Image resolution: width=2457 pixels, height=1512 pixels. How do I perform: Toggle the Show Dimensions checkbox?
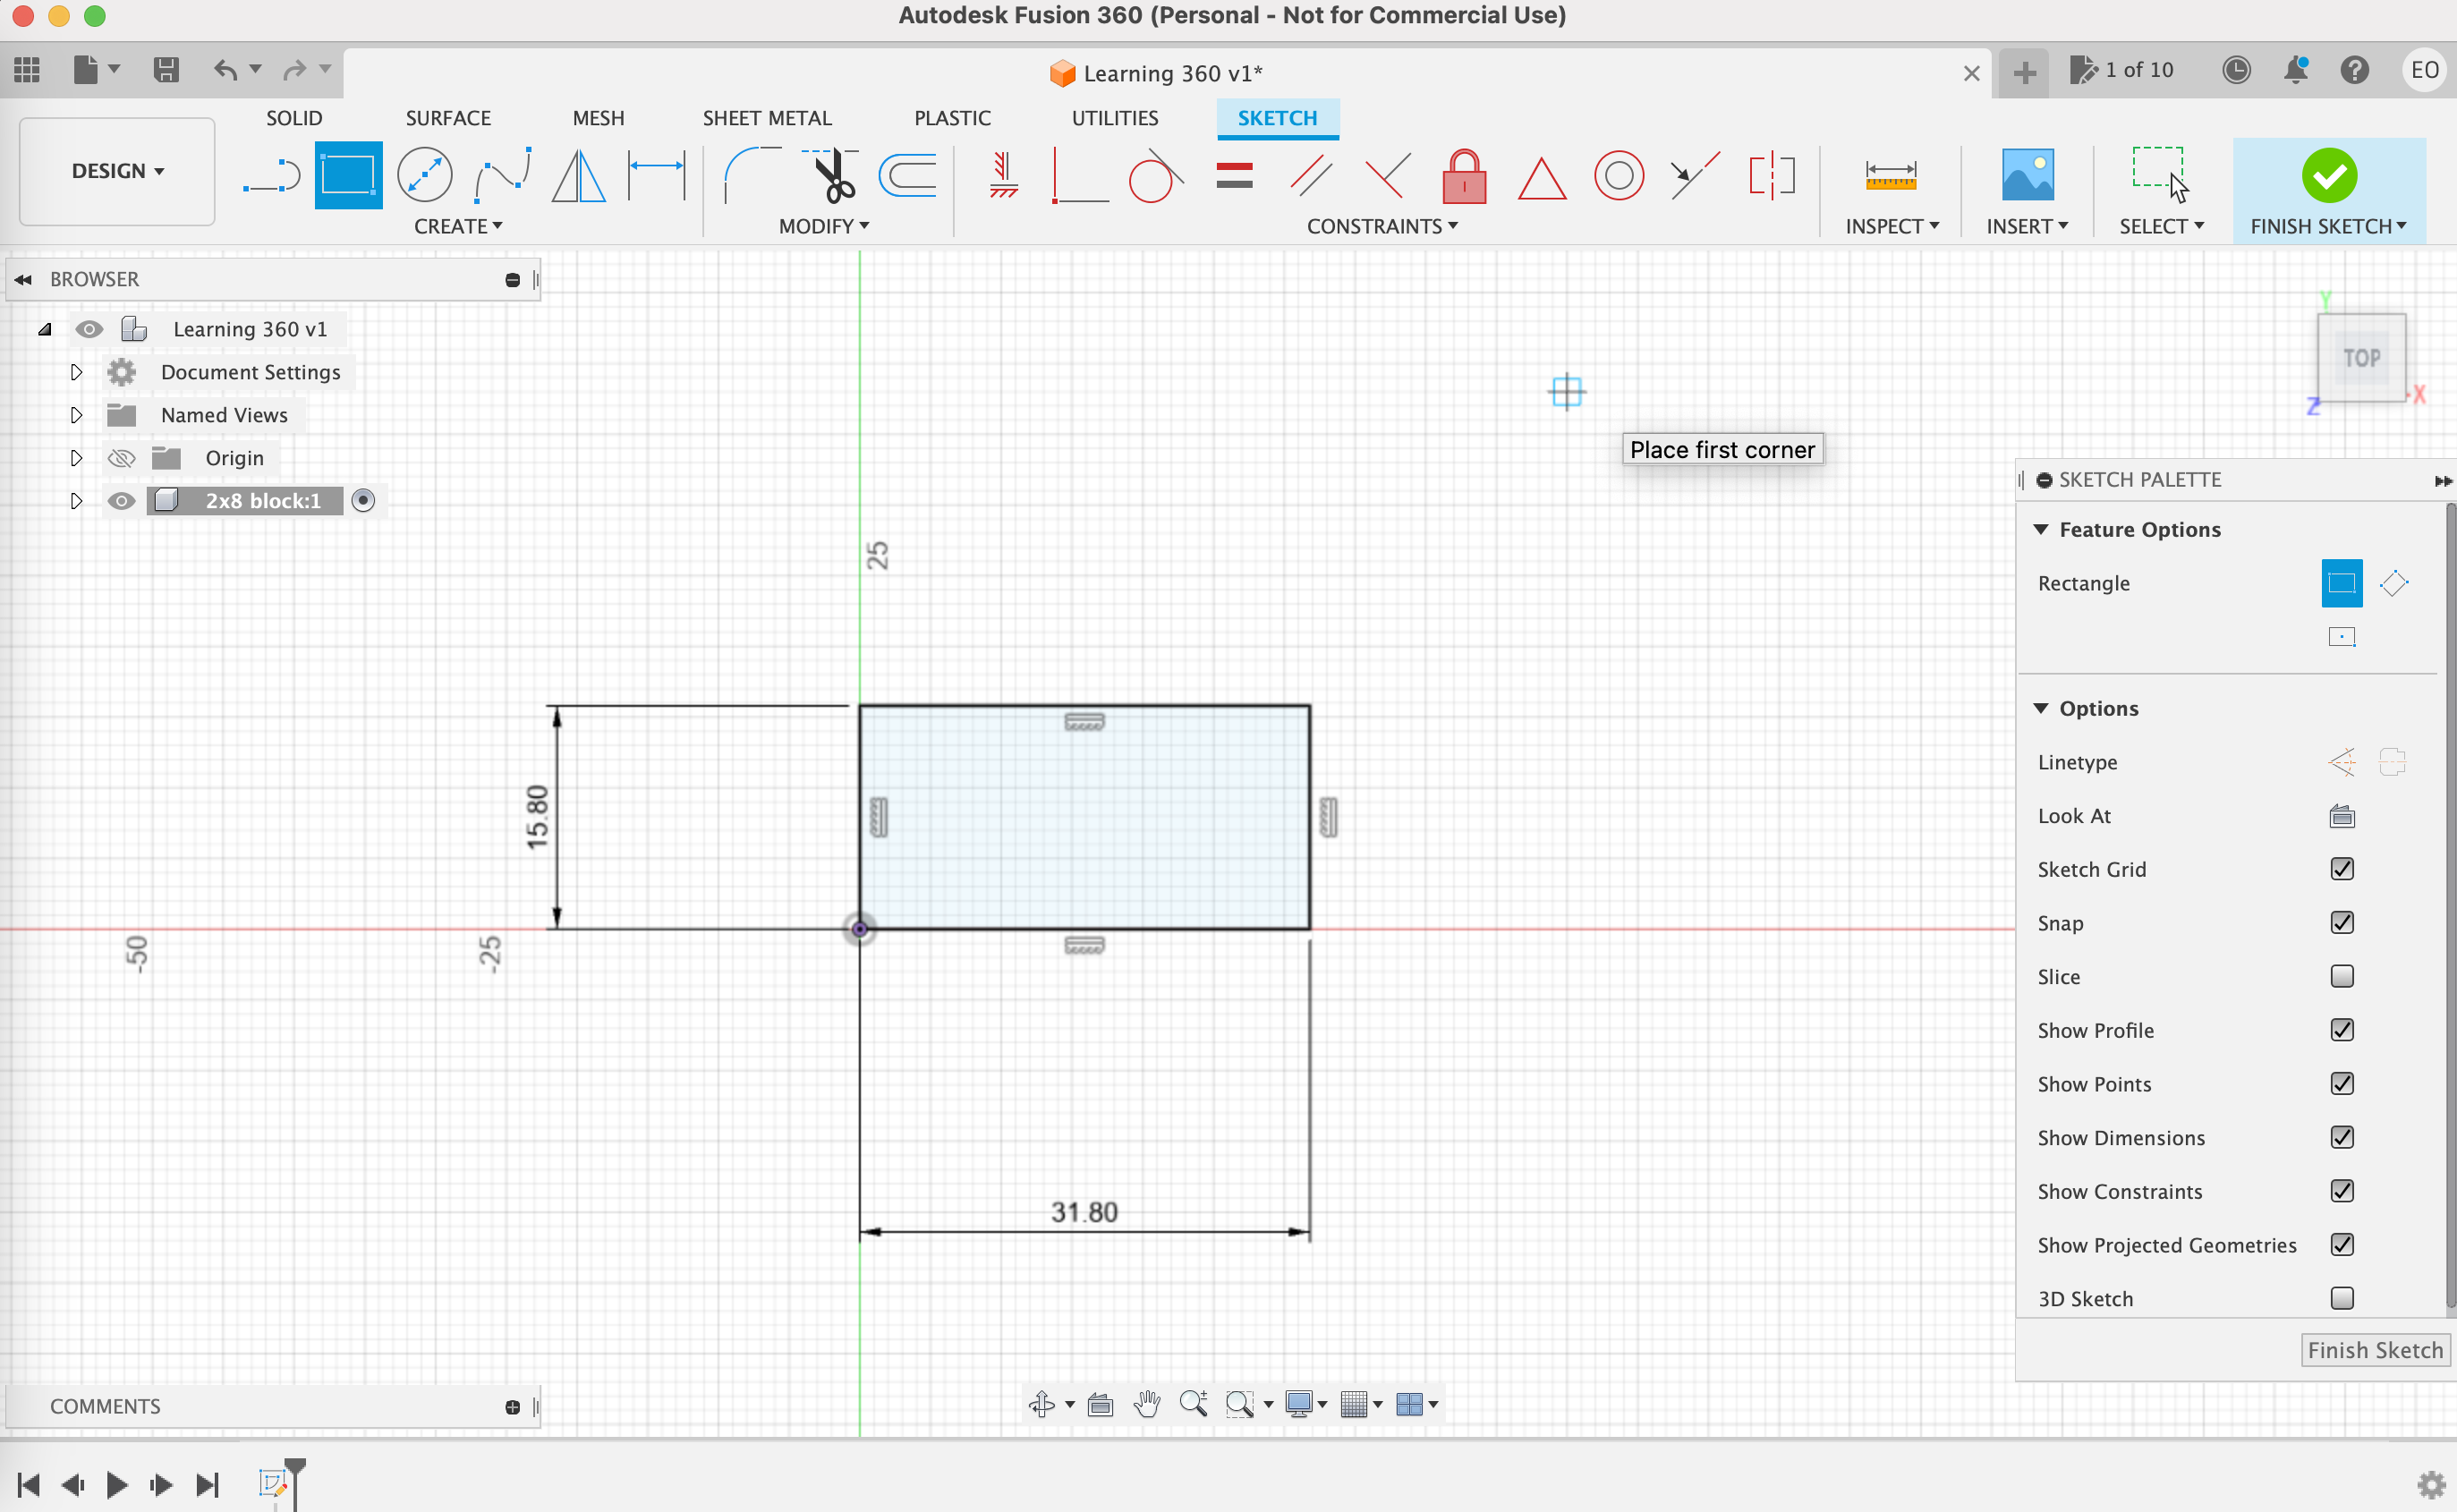(x=2341, y=1138)
